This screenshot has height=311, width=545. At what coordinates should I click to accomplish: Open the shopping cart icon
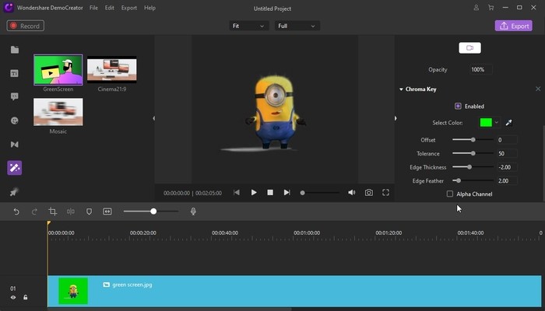(x=490, y=8)
